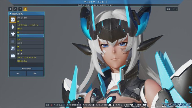Switch to tab 1
192x108 pixels.
click(x=10, y=9)
